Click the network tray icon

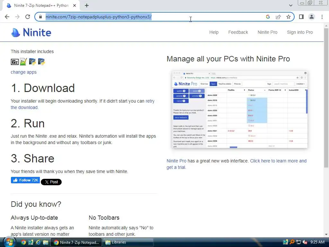298,242
